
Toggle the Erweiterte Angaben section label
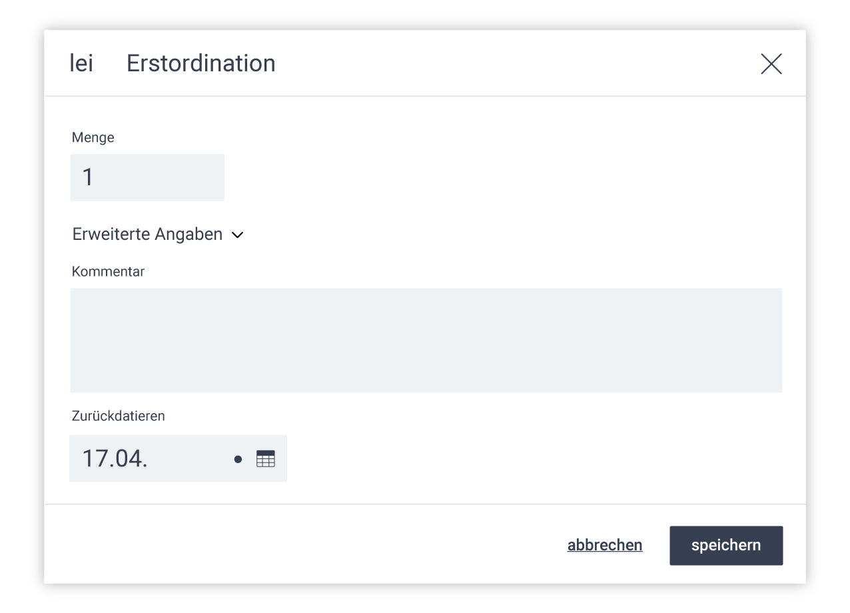click(147, 235)
